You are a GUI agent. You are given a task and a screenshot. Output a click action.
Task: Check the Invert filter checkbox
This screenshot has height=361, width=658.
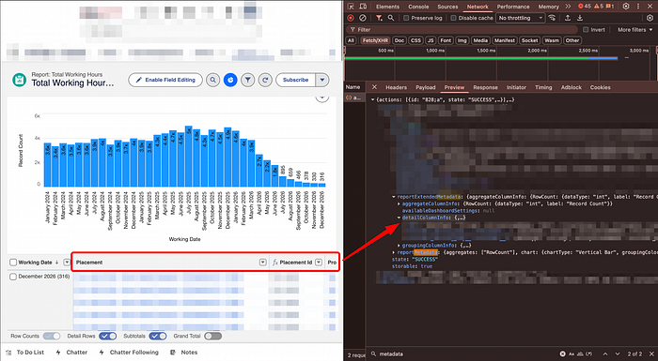coord(586,30)
